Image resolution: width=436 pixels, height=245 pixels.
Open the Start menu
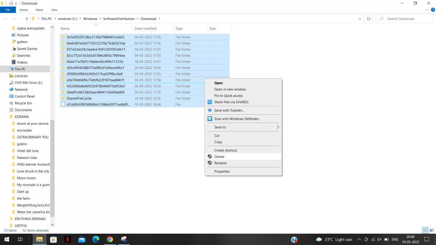pos(7,240)
